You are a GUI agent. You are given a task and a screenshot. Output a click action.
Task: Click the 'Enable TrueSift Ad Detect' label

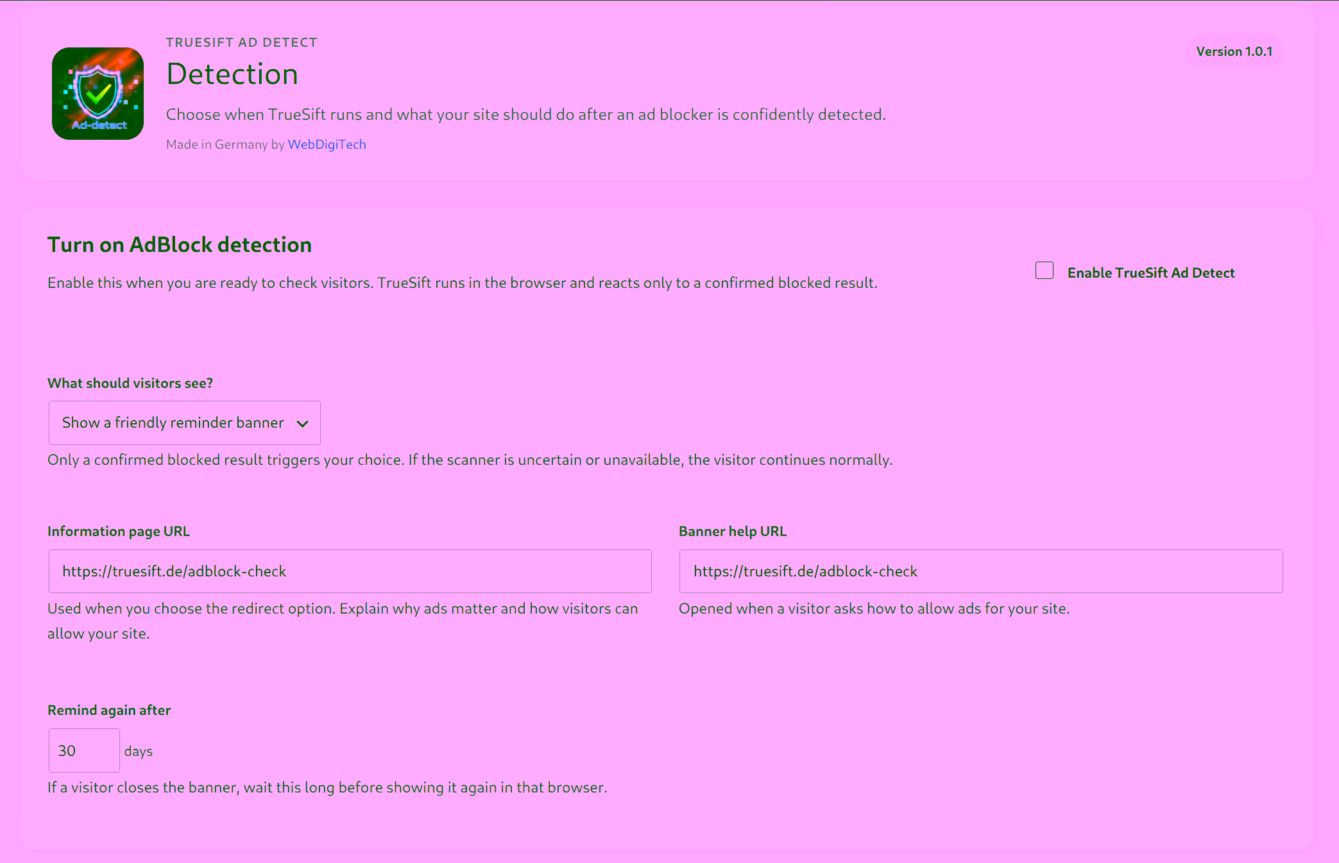[1151, 272]
